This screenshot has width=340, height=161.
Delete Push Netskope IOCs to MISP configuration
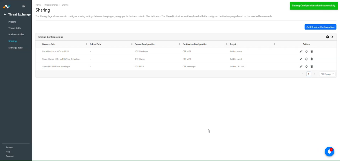312,51
